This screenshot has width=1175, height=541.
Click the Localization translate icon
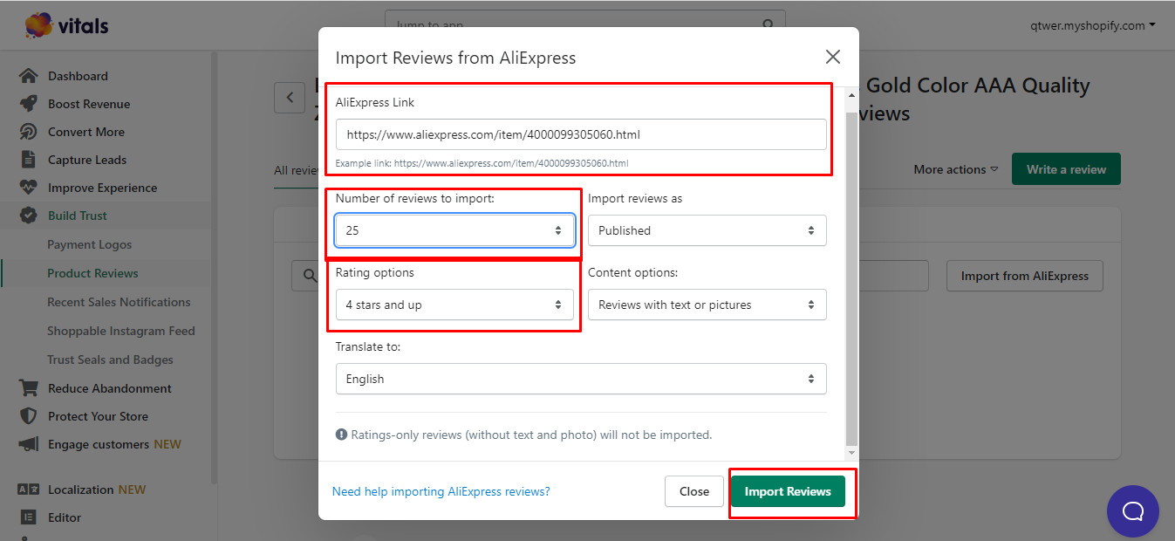click(29, 490)
